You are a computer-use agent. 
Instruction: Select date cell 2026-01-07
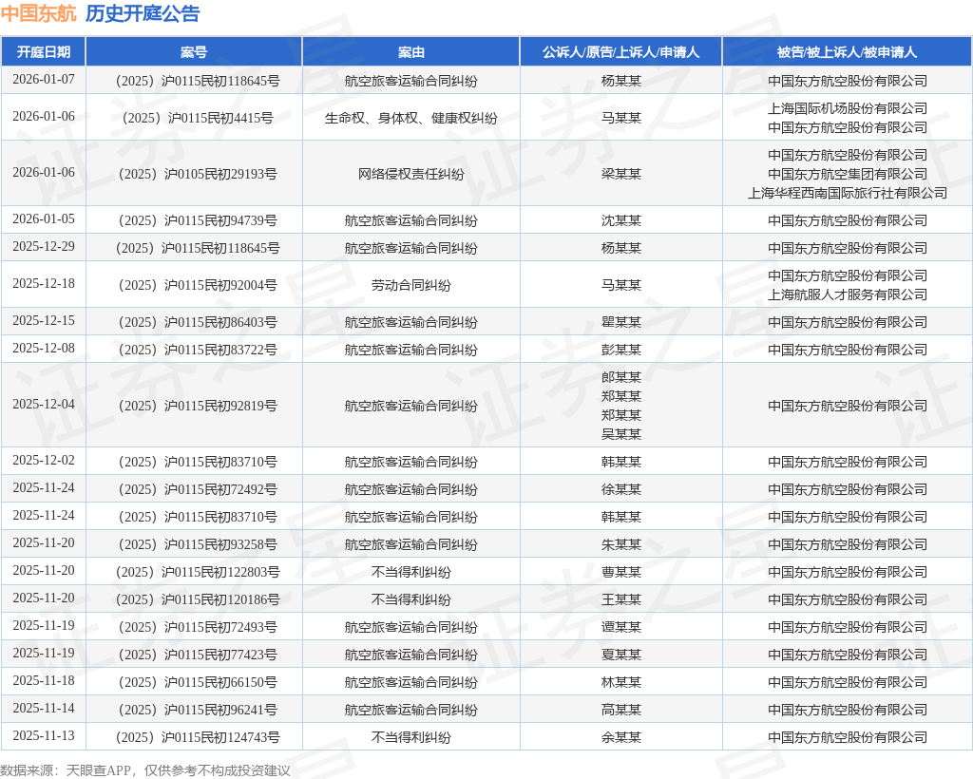(x=44, y=80)
